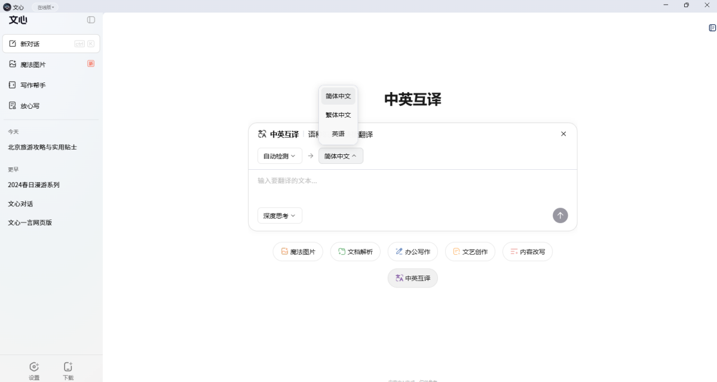717x382 pixels.
Task: Click the send arrow button
Action: click(x=560, y=216)
